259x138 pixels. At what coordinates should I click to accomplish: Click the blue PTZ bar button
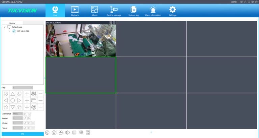click(x=23, y=134)
